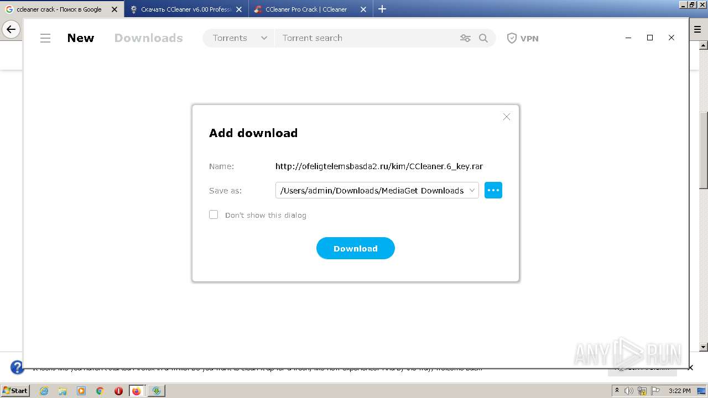Switch to the New section
Viewport: 708px width, 398px height.
click(x=81, y=38)
